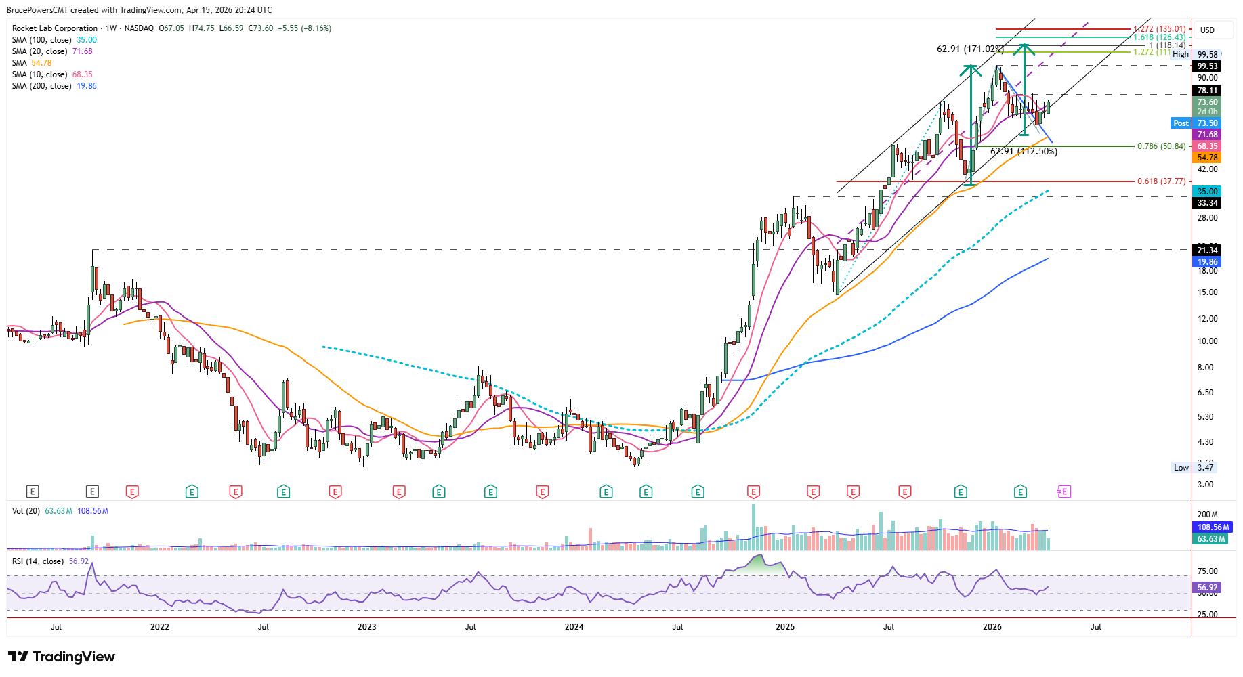Screen dimensions: 1243x677
Task: Click the SMA (200, close) legend entry
Action: tap(54, 86)
